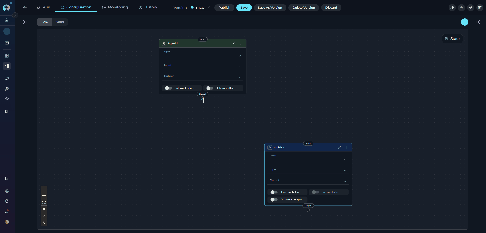Toggle the canvas lock icon
The height and width of the screenshot is (233, 486).
(x=44, y=209)
